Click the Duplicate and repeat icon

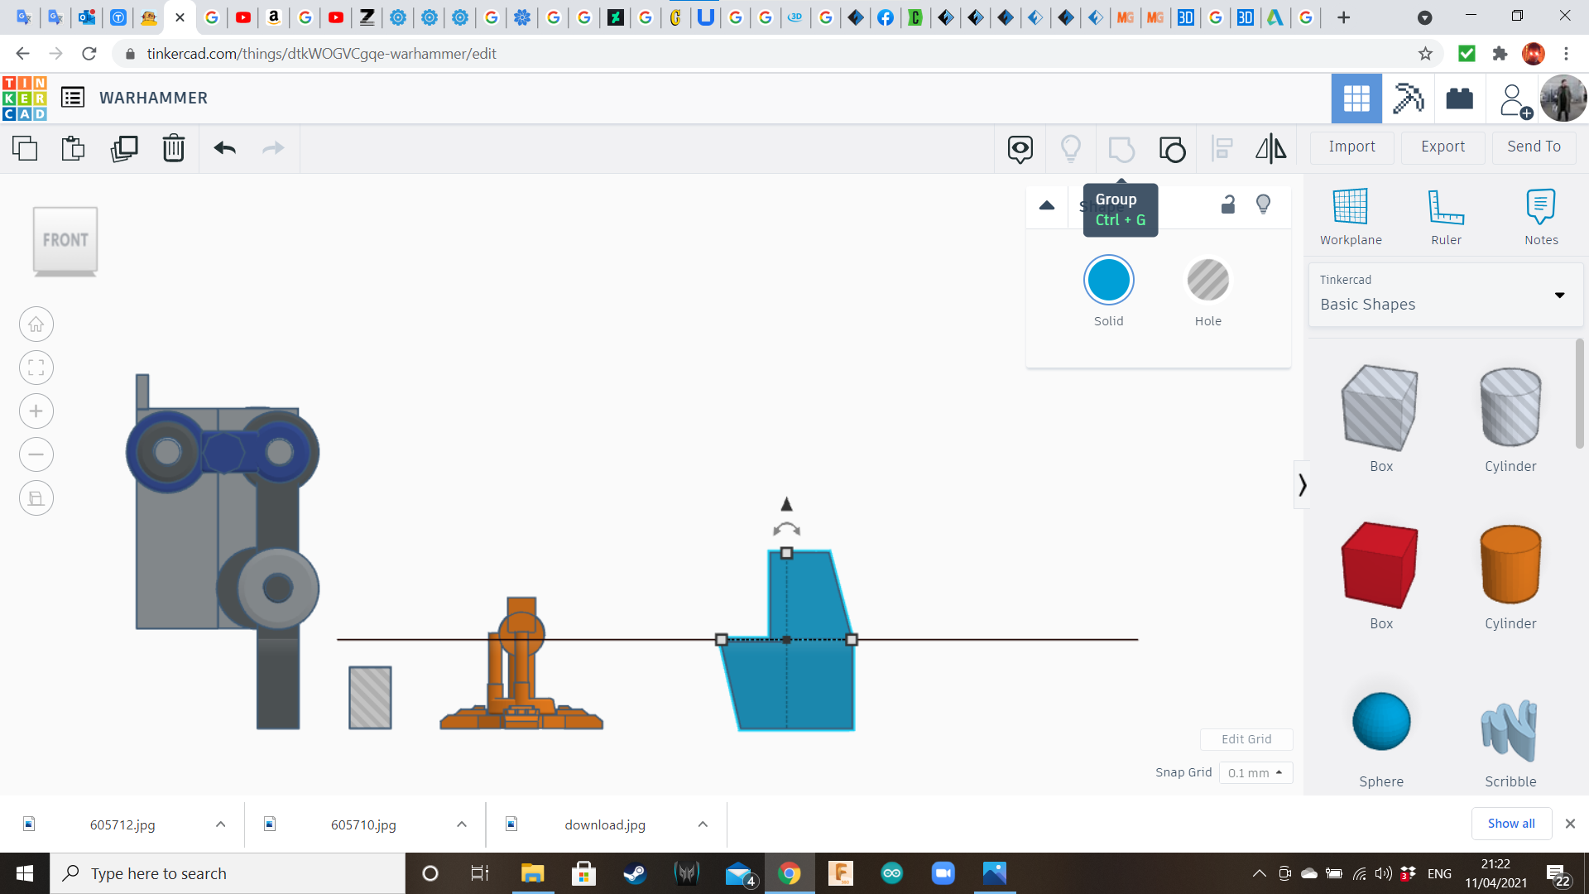pyautogui.click(x=124, y=149)
